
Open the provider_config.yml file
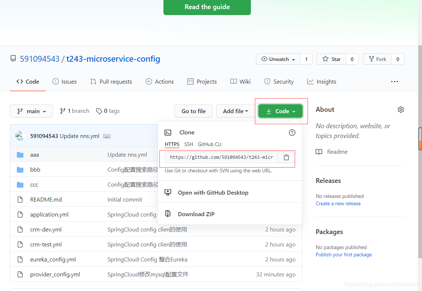55,275
